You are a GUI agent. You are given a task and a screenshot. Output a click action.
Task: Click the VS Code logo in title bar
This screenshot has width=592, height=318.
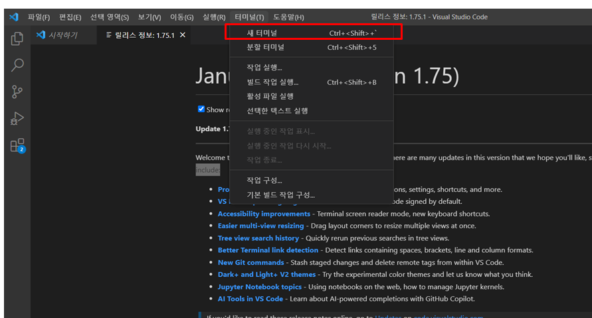coord(13,17)
